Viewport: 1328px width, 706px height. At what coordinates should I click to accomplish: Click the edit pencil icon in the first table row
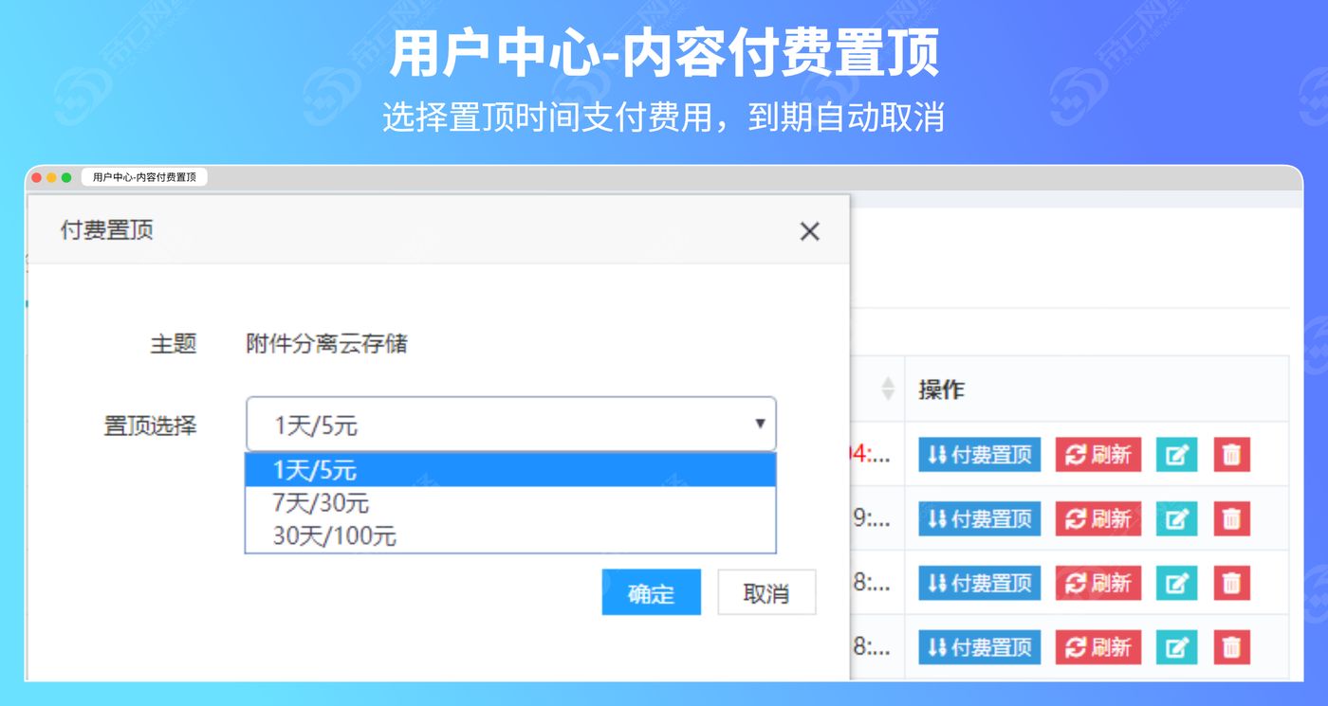[1176, 455]
